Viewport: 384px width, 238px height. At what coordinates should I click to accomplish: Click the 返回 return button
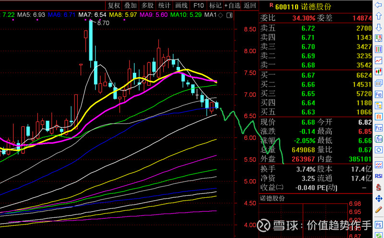click(x=250, y=5)
